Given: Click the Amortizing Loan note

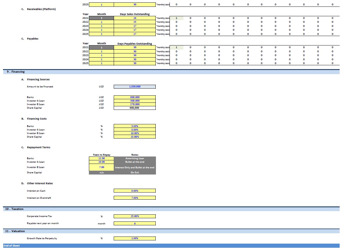Looking at the screenshot, I should coord(135,158).
